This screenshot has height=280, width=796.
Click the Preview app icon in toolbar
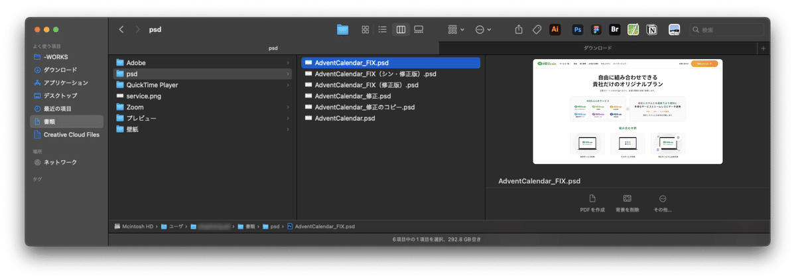point(675,29)
